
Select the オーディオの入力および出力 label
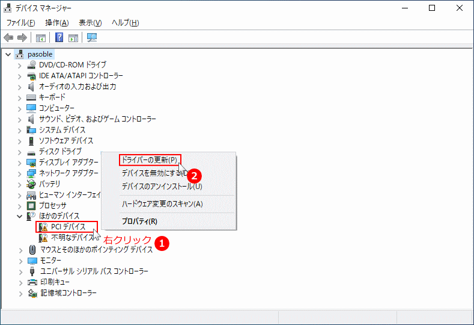pos(77,86)
